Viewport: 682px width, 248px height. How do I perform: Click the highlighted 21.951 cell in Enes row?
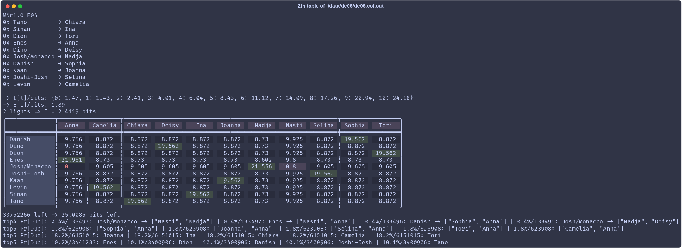pyautogui.click(x=72, y=160)
